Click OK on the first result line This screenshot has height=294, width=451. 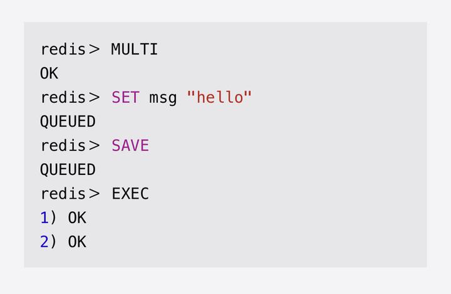pyautogui.click(x=77, y=218)
